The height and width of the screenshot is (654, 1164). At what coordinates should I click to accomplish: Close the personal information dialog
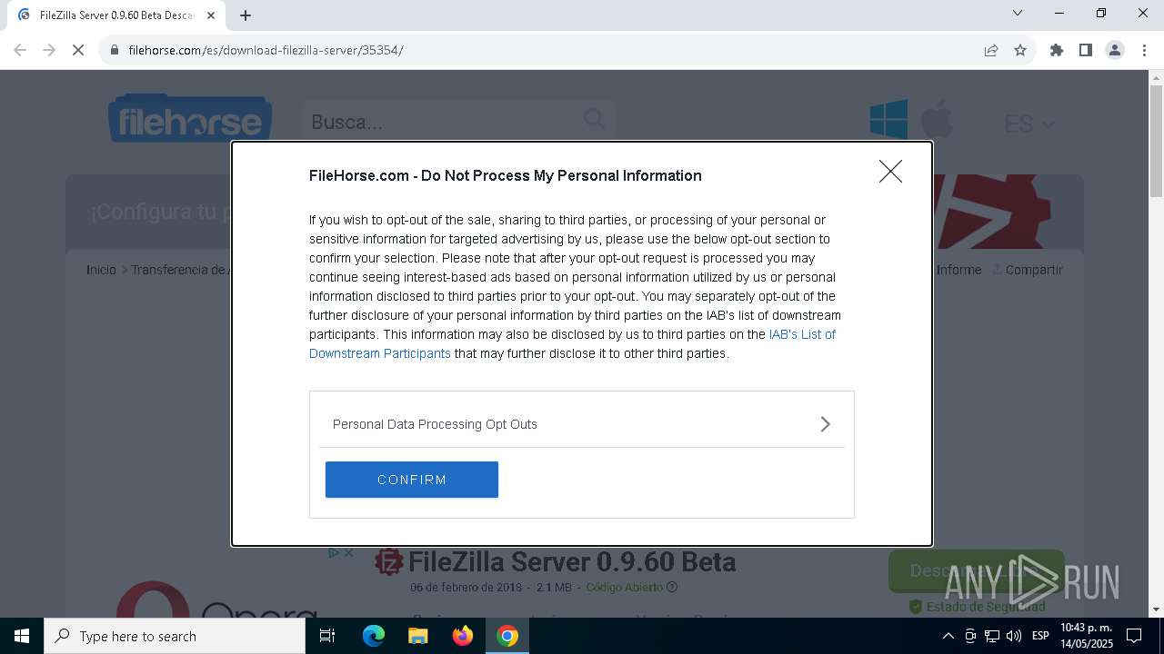[890, 172]
